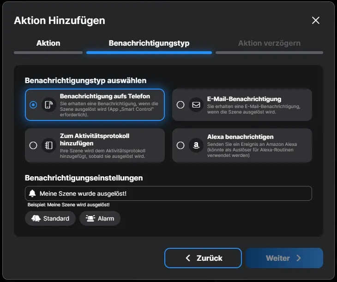Click the bell icon in message field
The image size is (337, 282).
point(32,193)
